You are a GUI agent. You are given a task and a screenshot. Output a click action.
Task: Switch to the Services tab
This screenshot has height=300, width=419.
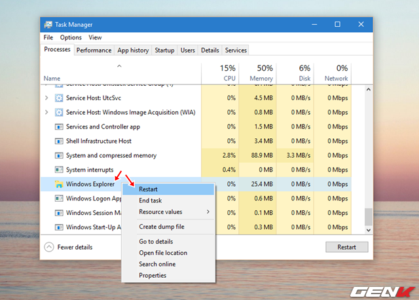pos(236,50)
